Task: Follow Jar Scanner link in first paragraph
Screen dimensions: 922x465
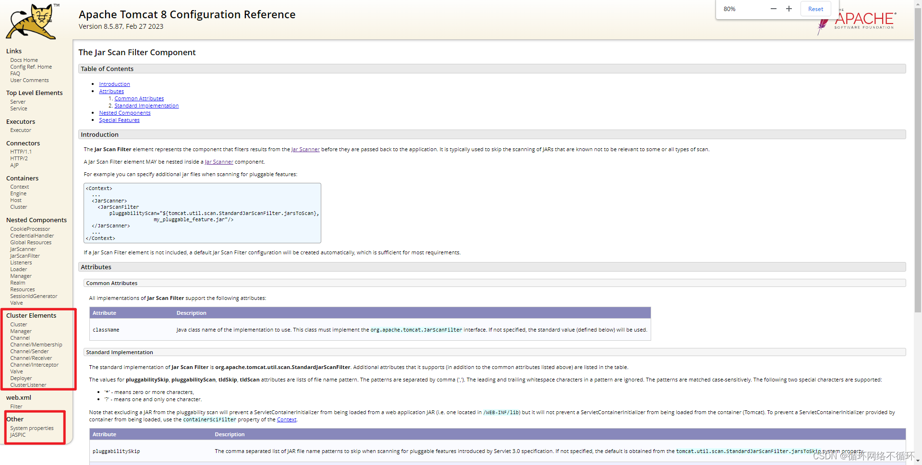Action: coord(305,149)
